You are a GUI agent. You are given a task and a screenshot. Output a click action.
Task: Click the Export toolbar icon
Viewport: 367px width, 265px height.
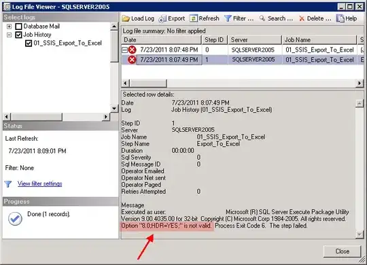click(162, 18)
